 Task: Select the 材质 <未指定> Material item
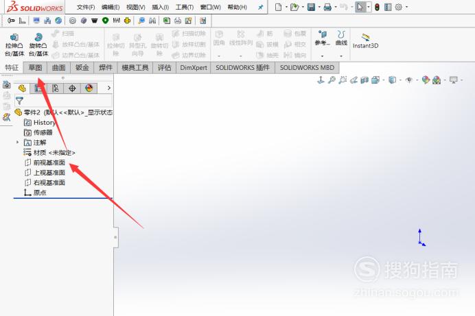pos(49,152)
